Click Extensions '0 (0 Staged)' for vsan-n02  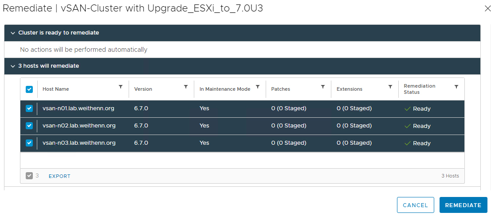click(354, 126)
